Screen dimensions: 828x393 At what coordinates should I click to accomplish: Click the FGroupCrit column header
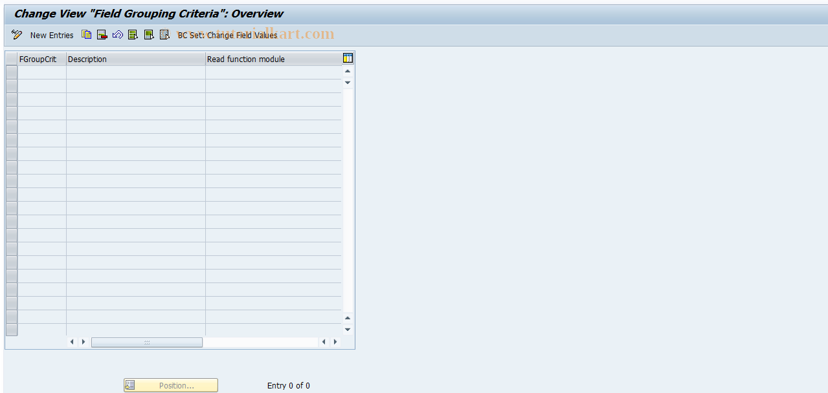42,59
